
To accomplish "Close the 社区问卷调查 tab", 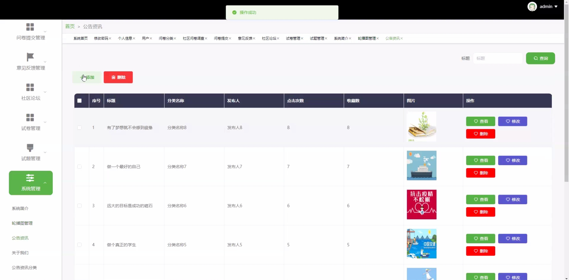I will [206, 38].
